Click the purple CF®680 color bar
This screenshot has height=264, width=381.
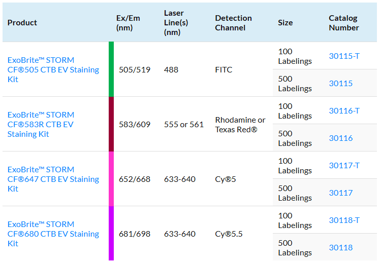[111, 234]
